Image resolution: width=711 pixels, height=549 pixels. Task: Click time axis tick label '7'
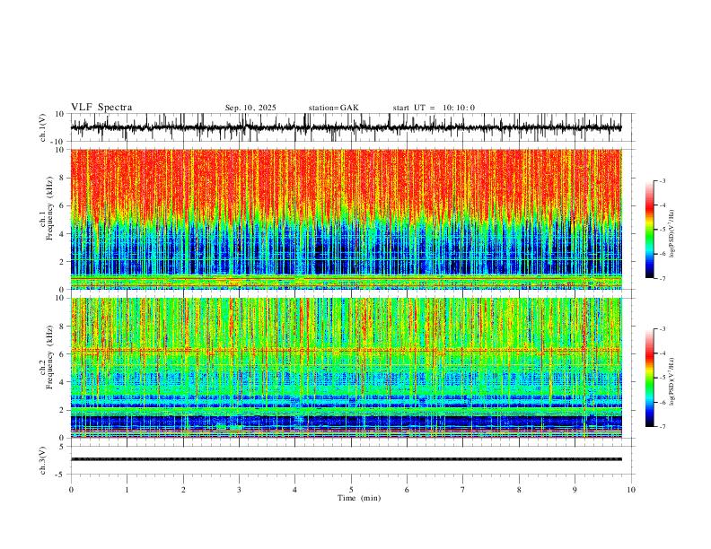pos(463,490)
